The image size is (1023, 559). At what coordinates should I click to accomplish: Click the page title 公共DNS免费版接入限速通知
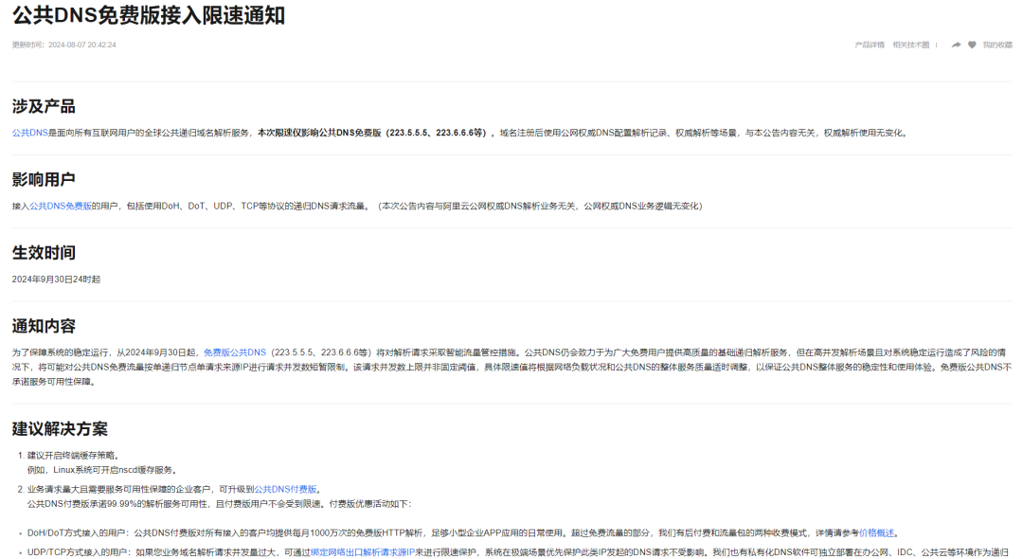149,15
